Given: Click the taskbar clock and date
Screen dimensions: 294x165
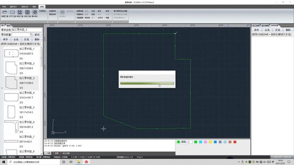Looking at the screenshot, I should pos(280,162).
